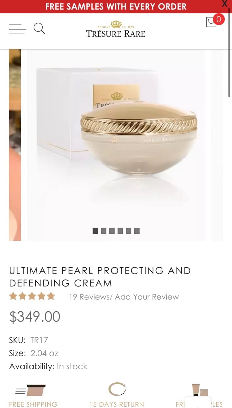Open the hamburger navigation menu
The width and height of the screenshot is (232, 408).
pyautogui.click(x=17, y=29)
